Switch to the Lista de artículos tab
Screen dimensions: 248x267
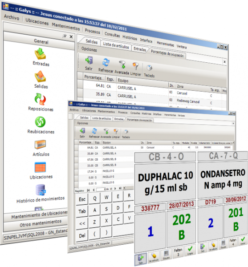click(116, 45)
